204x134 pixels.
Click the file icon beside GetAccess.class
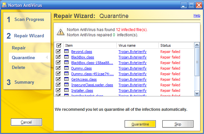[x=67, y=79]
